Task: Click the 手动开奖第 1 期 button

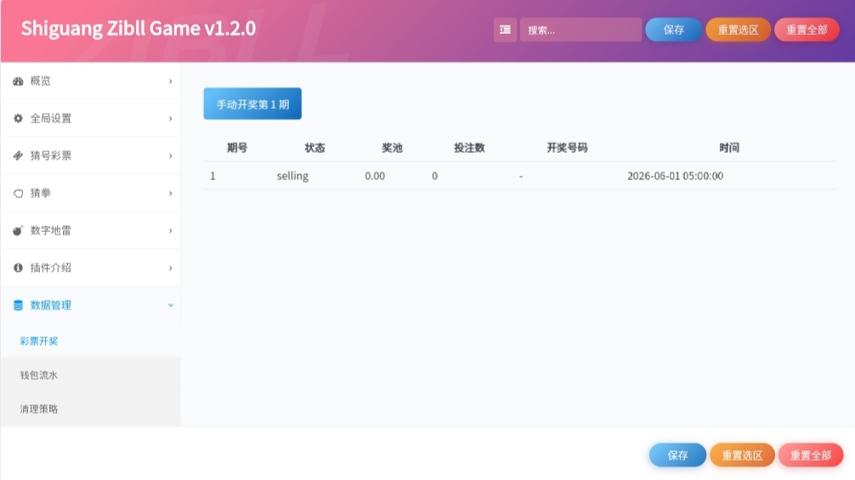Action: (252, 104)
